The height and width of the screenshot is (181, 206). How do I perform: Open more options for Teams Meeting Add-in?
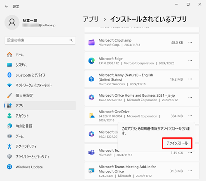(x=190, y=171)
